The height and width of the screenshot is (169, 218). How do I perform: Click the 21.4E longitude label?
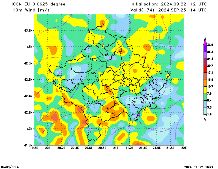[x=143, y=148]
